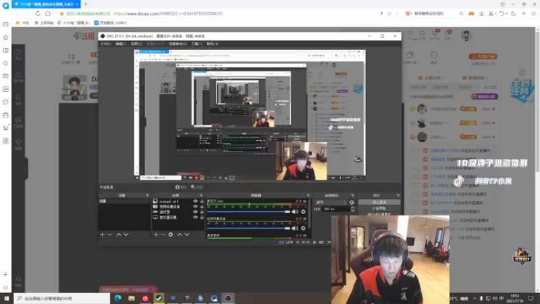540x304 pixels.
Task: Click the source Filters button above docks
Action: click(197, 187)
